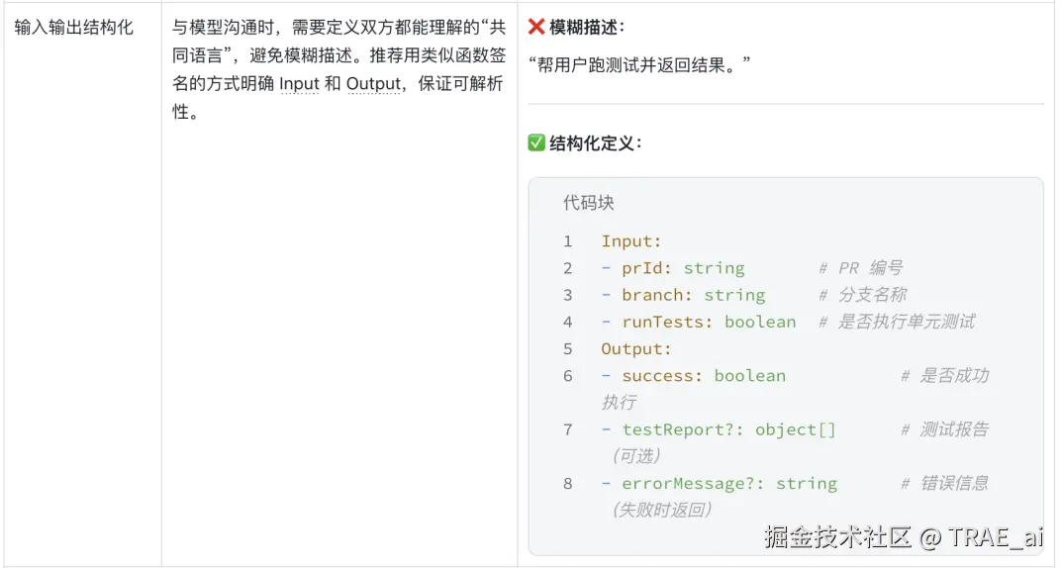Image resolution: width=1061 pixels, height=568 pixels.
Task: Click the 掘金技术社区 @ TRAE_ai watermark
Action: (904, 537)
